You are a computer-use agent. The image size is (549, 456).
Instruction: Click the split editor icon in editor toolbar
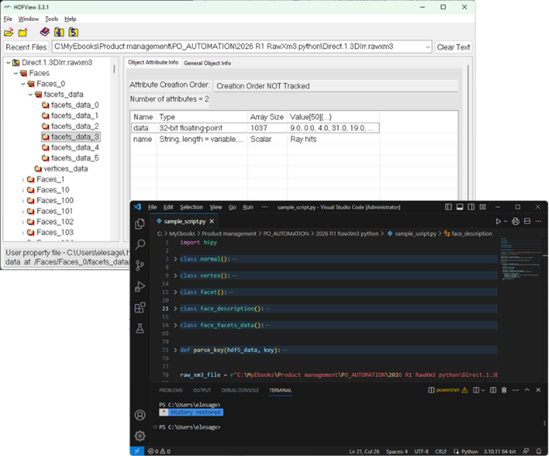pos(527,221)
